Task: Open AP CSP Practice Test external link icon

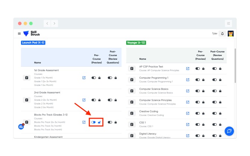Action: [188, 69]
